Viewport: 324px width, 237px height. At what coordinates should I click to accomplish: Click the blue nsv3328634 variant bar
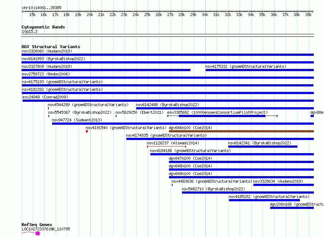point(284,185)
